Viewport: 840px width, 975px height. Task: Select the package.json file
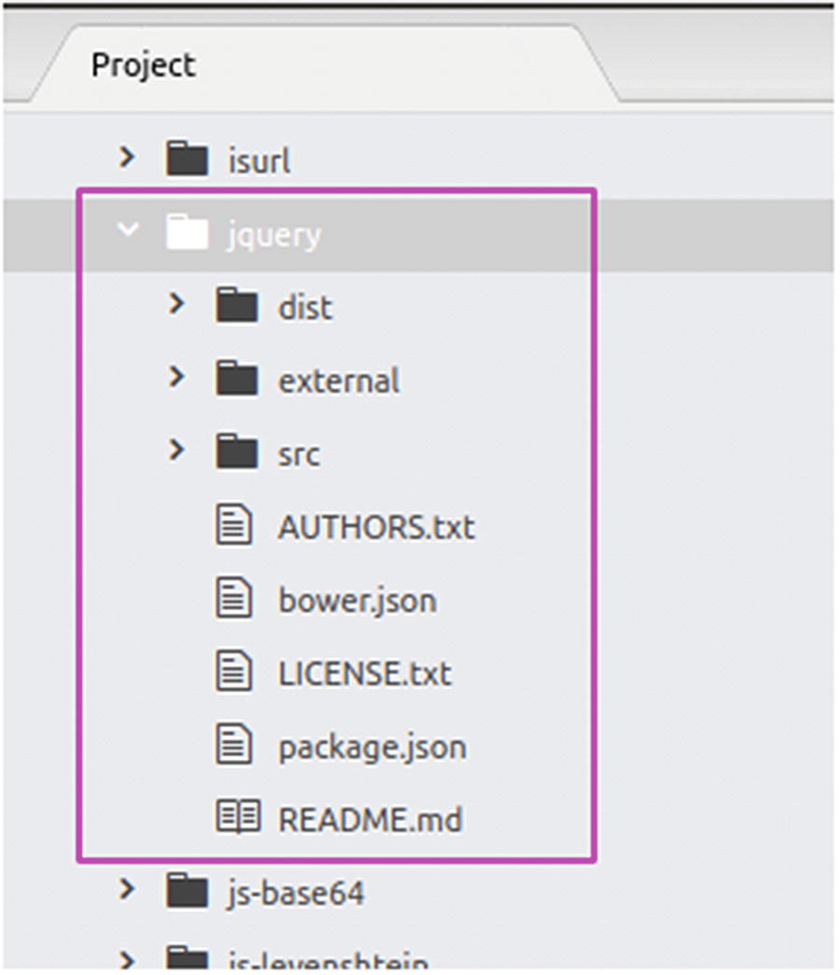tap(371, 746)
